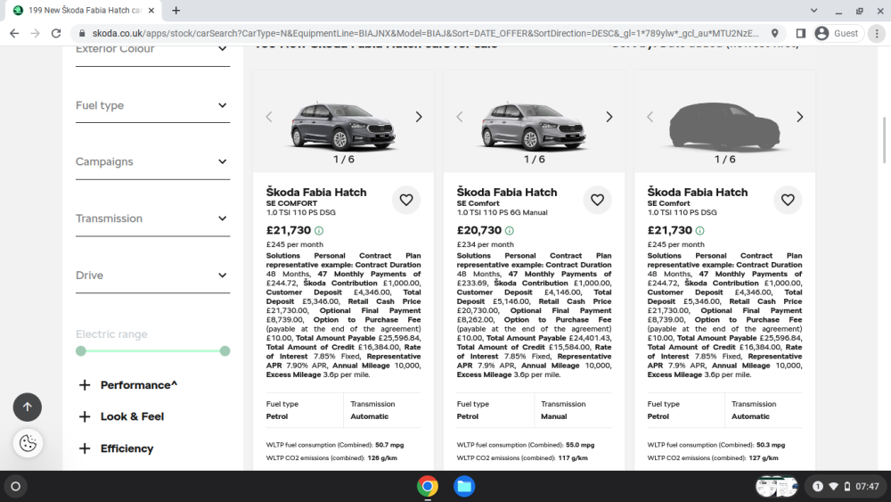Open price info icon beside first £21,730

point(319,231)
